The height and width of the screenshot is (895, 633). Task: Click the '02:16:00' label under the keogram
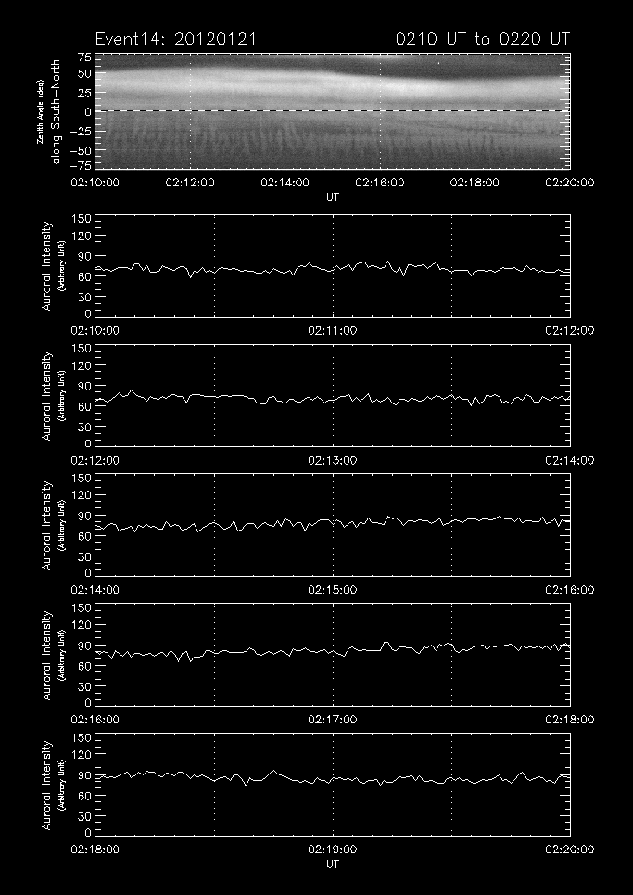coord(380,183)
